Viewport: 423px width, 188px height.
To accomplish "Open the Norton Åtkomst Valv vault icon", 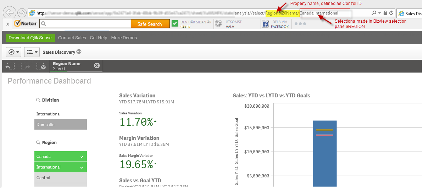I will pos(218,24).
